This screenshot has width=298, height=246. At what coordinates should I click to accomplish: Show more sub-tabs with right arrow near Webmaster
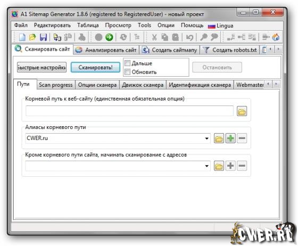click(276, 84)
